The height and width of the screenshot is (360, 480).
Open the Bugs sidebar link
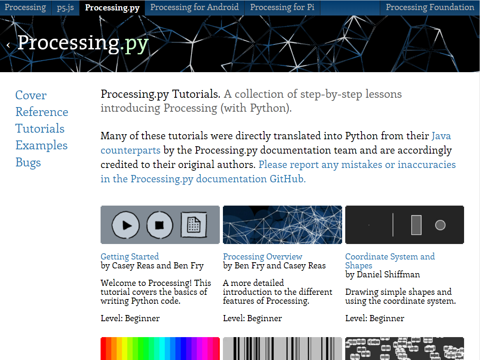pyautogui.click(x=28, y=162)
